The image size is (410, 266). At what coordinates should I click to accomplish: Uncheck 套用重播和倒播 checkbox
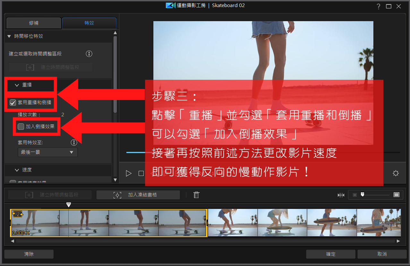point(13,103)
